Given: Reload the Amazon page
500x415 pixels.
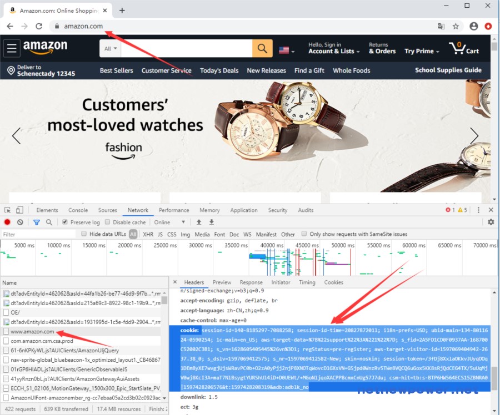Looking at the screenshot, I should tap(39, 26).
